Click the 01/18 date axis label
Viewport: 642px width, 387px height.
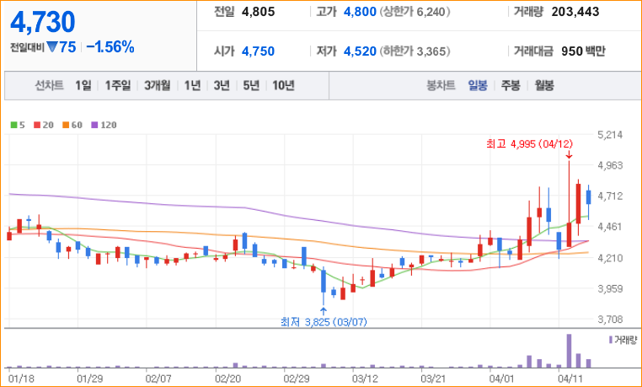[x=21, y=378]
